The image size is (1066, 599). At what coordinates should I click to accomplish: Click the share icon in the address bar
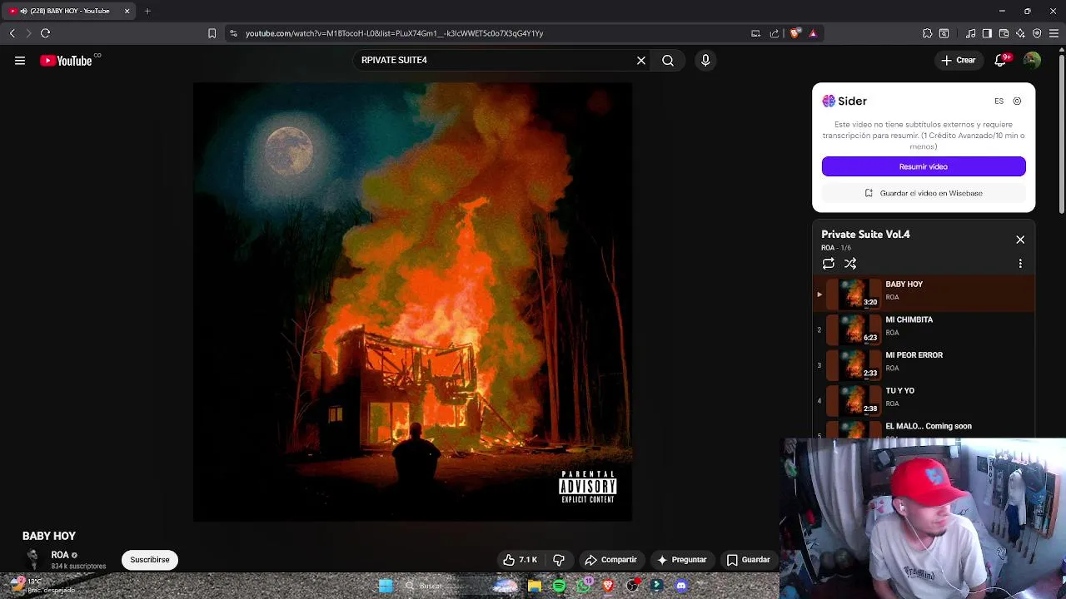click(775, 33)
